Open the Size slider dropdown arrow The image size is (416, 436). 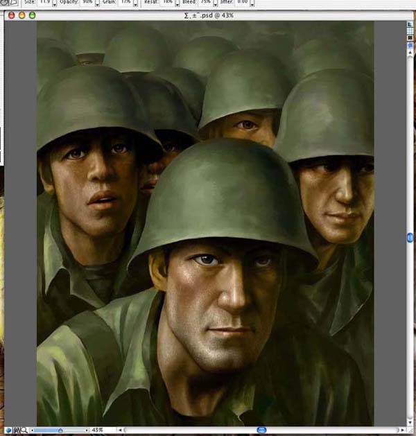click(54, 3)
